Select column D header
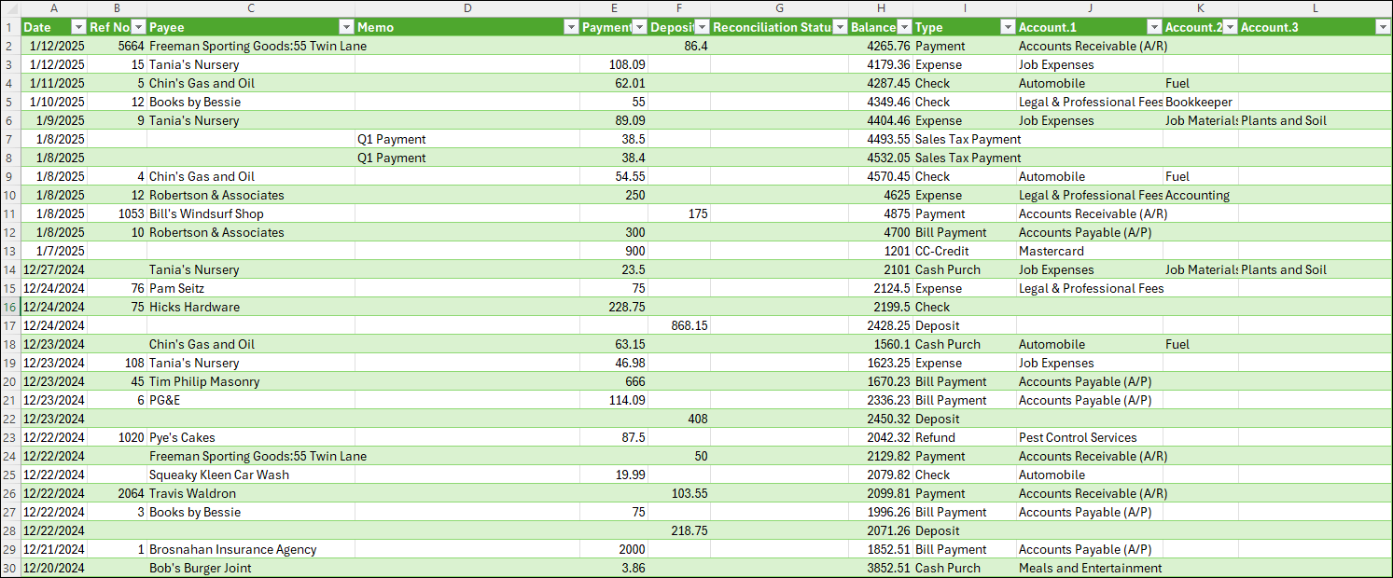This screenshot has width=1393, height=578. pos(467,8)
